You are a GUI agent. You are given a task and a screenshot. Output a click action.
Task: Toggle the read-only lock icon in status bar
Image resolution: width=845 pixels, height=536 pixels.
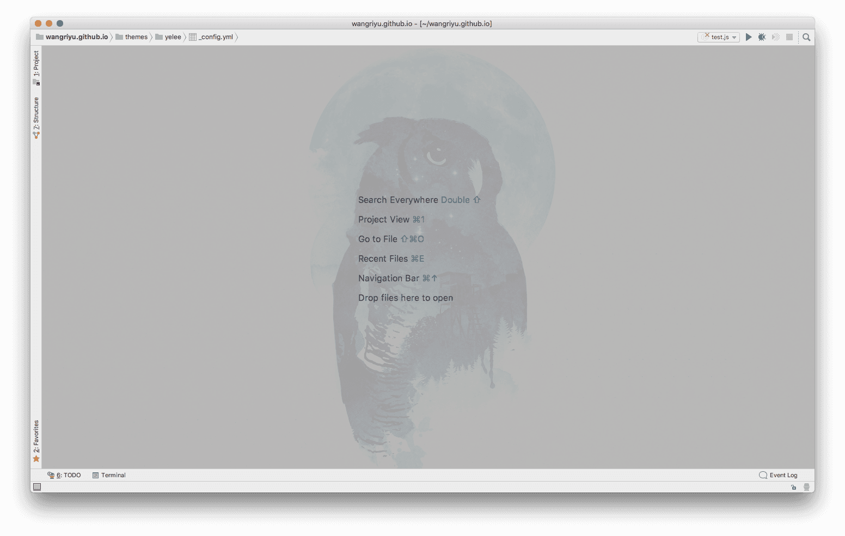coord(794,487)
